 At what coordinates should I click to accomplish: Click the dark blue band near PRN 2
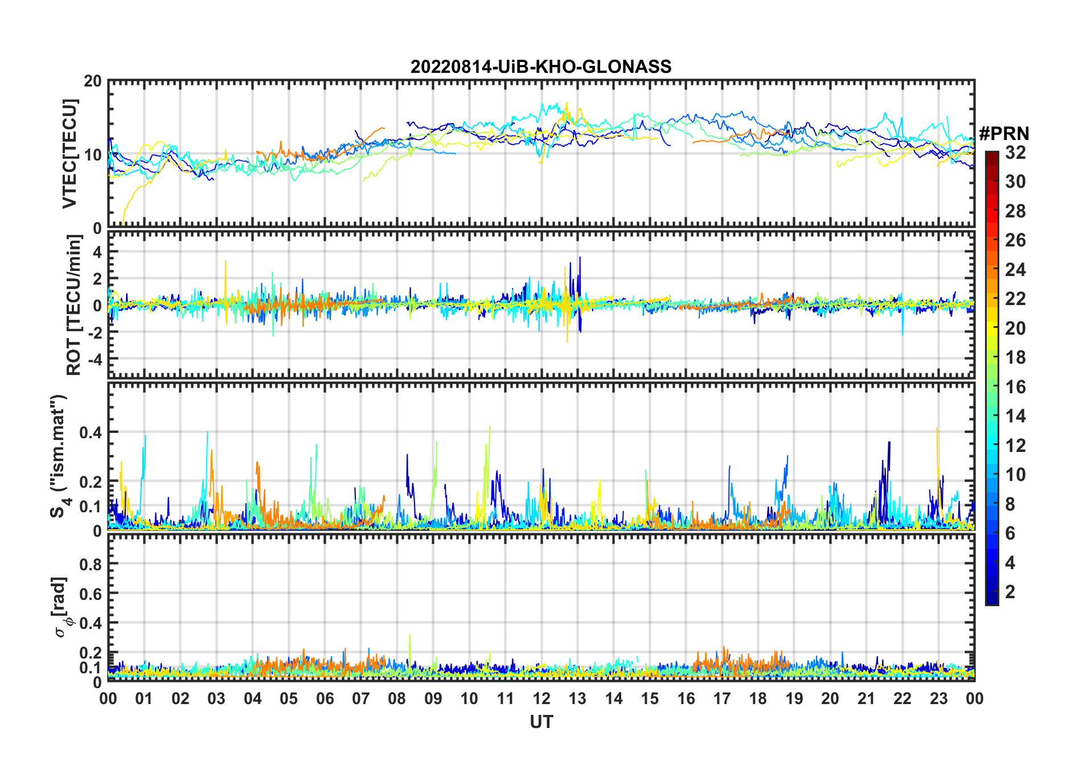point(991,592)
